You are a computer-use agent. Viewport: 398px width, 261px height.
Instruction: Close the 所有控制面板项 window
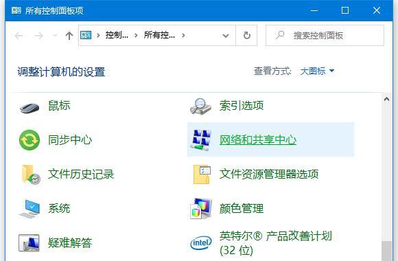(377, 10)
